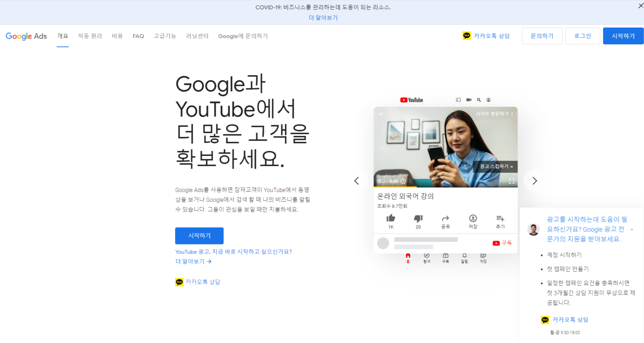Click the 온라인 외국어 강의 video title
This screenshot has width=644, height=343.
pyautogui.click(x=405, y=196)
